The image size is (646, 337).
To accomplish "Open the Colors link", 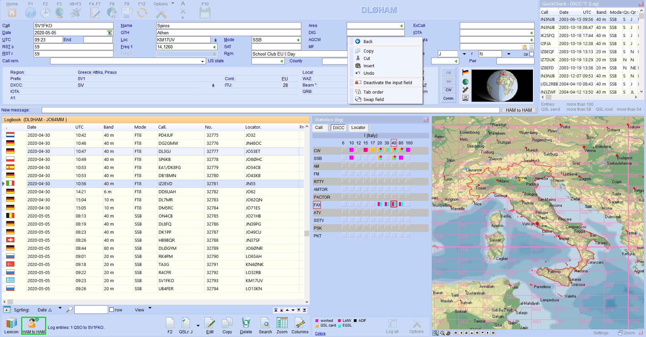I will [x=320, y=333].
